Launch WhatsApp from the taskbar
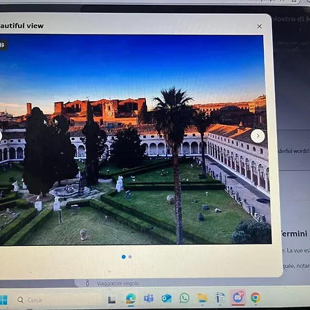Screen dimensions: 310x310 point(185,298)
